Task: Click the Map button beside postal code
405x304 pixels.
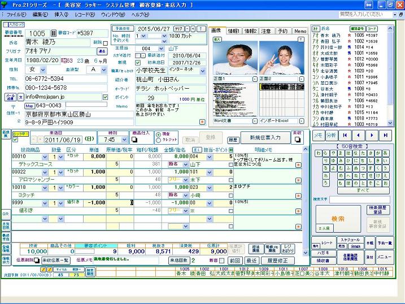Action: coord(29,106)
